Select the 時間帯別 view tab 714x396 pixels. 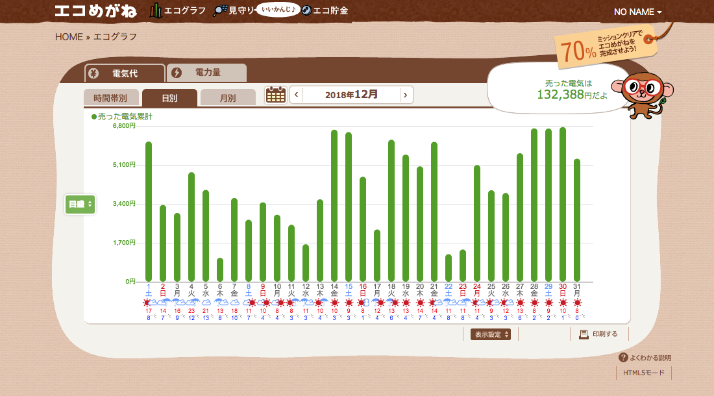110,98
